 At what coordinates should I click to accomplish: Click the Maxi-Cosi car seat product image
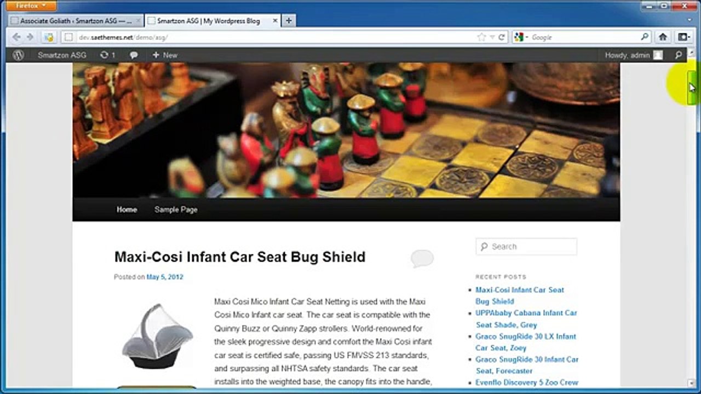(157, 336)
